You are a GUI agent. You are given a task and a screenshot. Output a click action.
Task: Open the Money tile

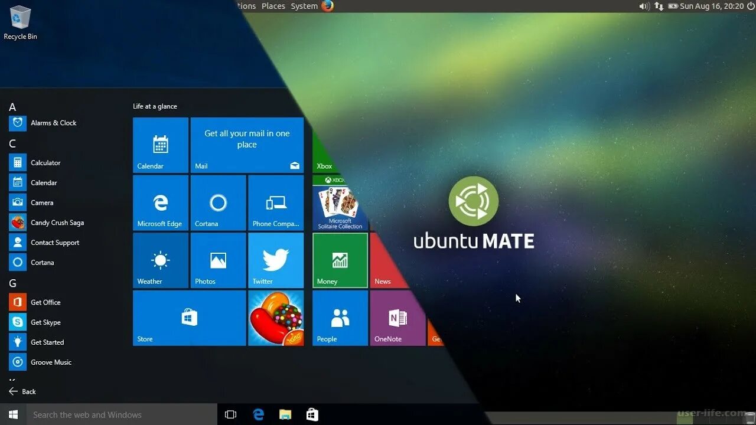(340, 260)
